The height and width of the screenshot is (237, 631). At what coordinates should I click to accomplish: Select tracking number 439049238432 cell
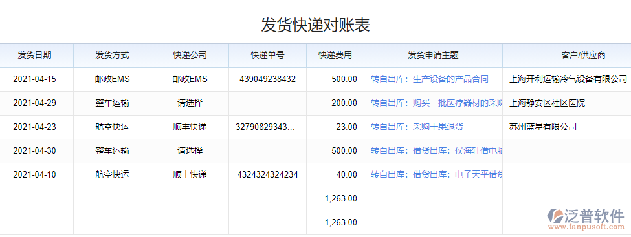click(x=268, y=79)
